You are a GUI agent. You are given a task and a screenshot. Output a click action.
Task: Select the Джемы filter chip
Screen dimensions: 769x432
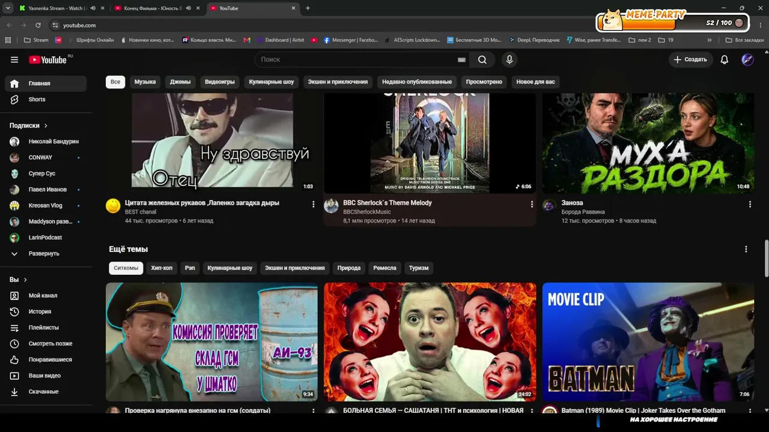[180, 82]
